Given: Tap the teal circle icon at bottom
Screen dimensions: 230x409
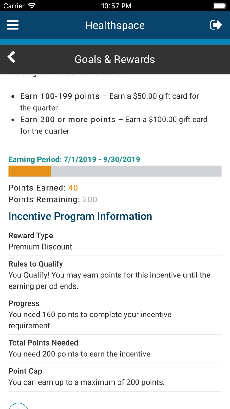Looking at the screenshot, I should coord(18,406).
